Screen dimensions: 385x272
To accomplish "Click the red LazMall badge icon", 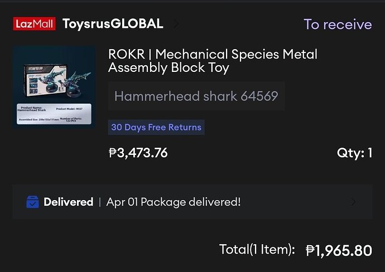I will coord(34,24).
